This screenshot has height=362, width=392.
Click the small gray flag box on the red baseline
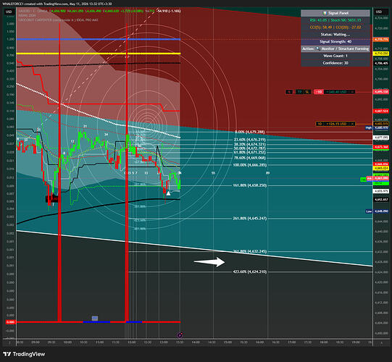(x=95, y=318)
